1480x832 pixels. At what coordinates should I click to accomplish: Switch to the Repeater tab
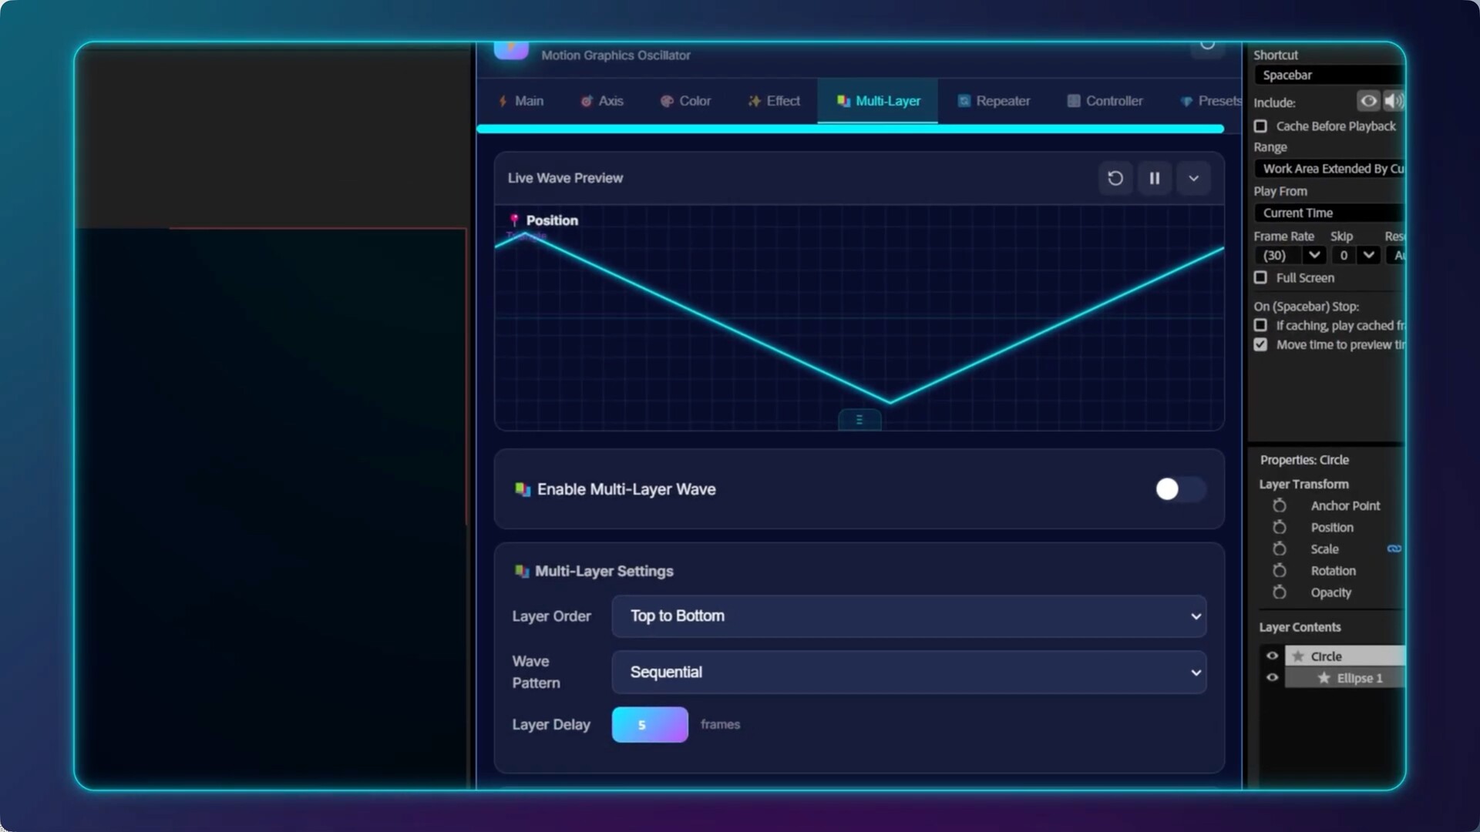pos(994,101)
